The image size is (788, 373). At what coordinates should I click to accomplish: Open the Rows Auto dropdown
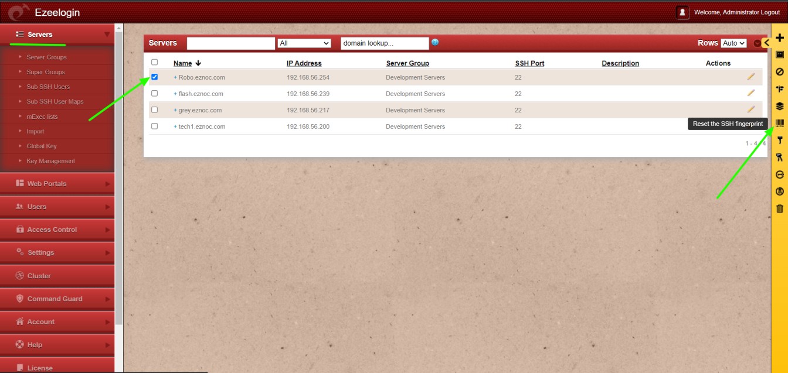pos(733,43)
